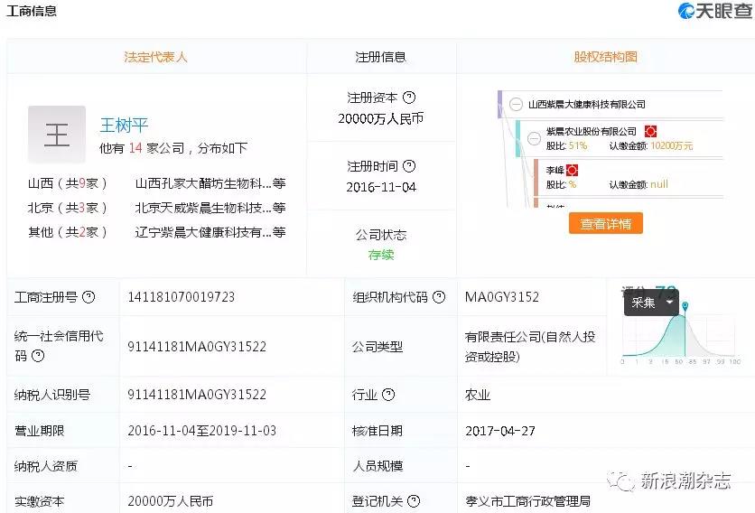Click help icon next to 注册资本

[x=409, y=98]
